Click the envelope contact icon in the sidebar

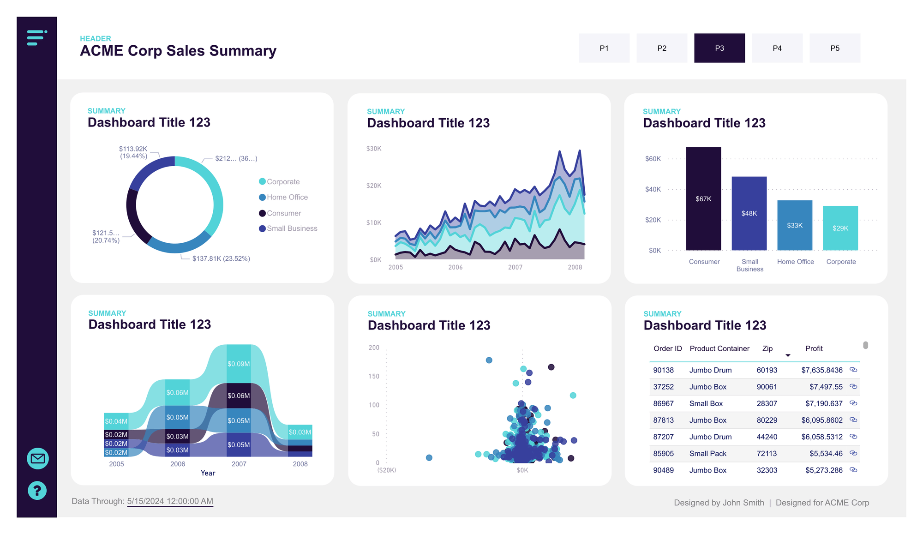click(37, 459)
